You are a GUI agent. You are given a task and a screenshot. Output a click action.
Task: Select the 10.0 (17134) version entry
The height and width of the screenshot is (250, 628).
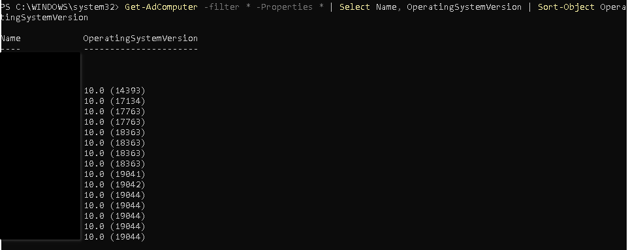click(114, 101)
